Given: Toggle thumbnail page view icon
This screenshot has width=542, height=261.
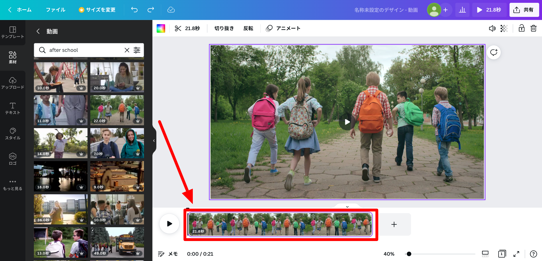Looking at the screenshot, I should 485,254.
